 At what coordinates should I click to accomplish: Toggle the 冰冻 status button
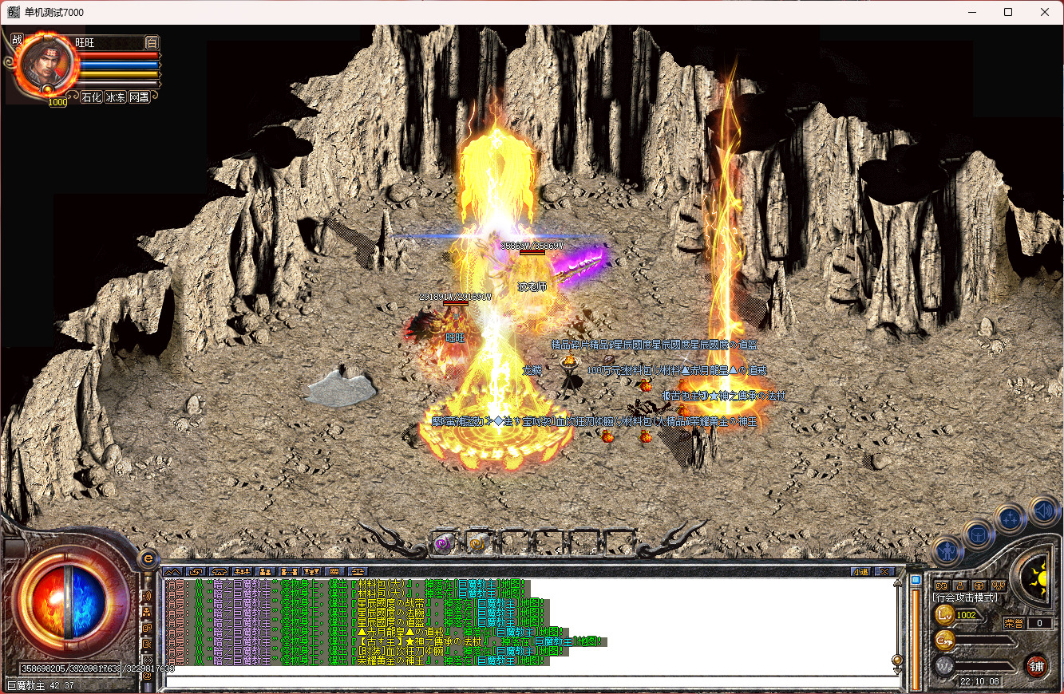[x=115, y=97]
